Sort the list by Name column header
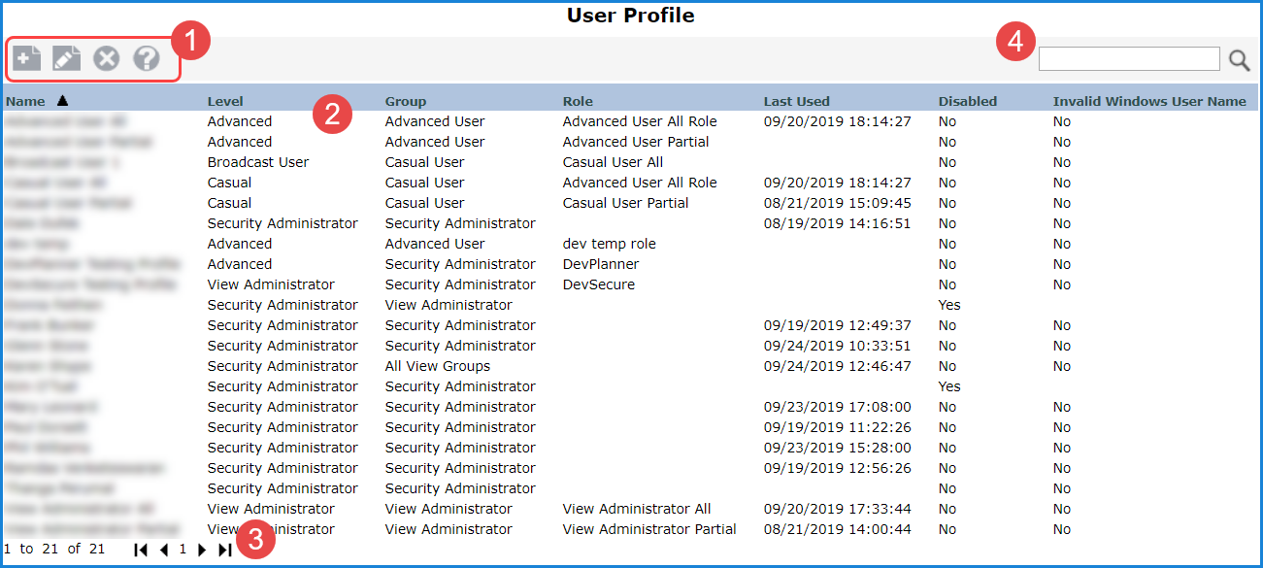The height and width of the screenshot is (568, 1263). [25, 101]
